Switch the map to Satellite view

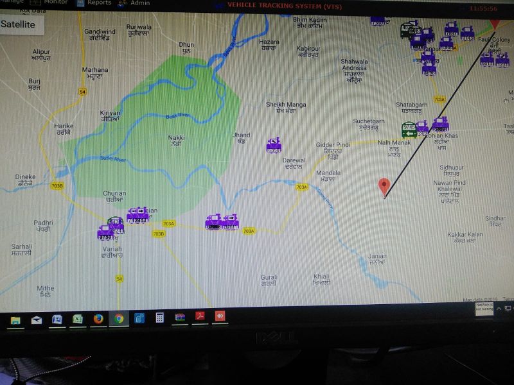click(19, 26)
